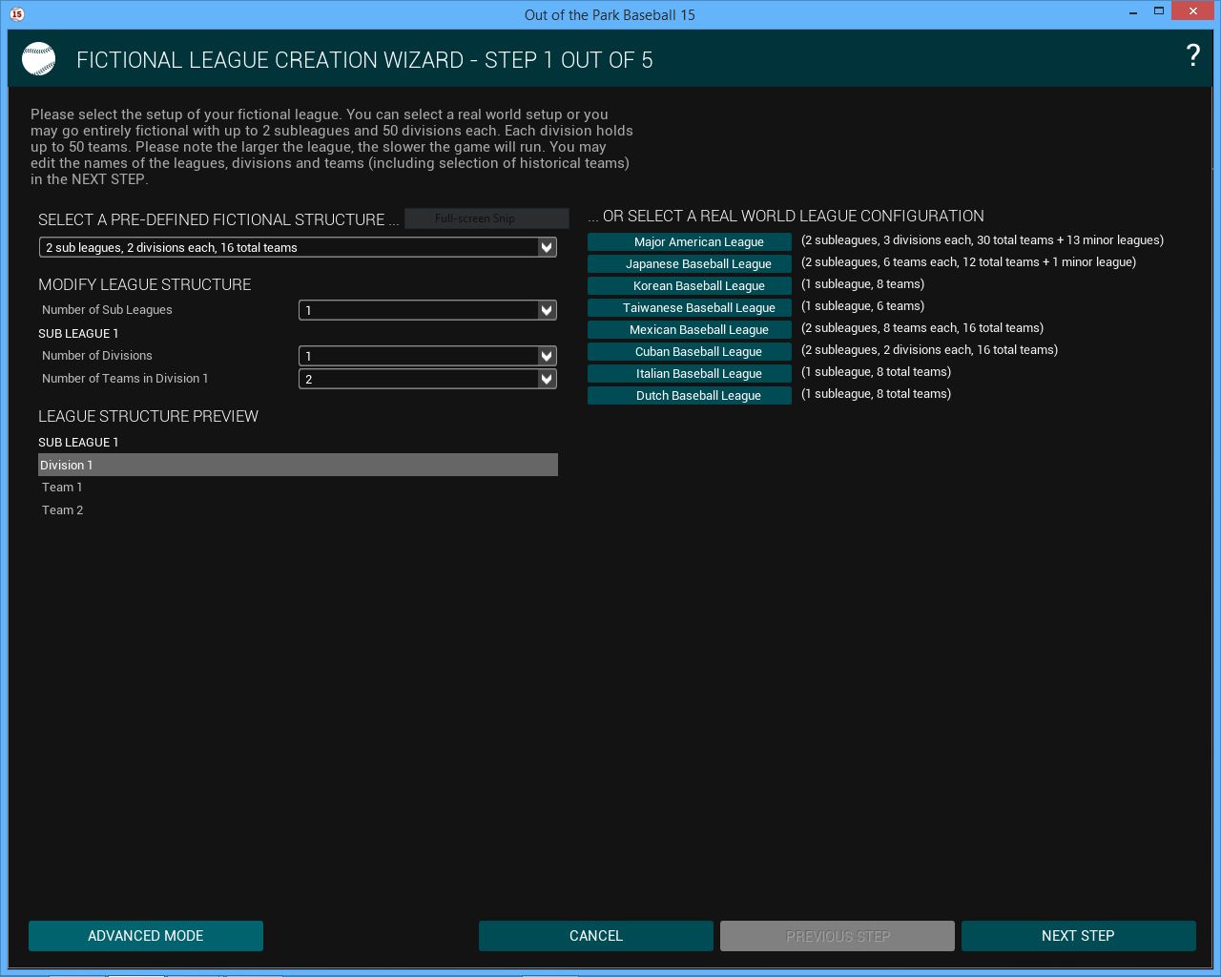Screen dimensions: 1221x977
Task: Switch to Advanced Mode
Action: pos(146,936)
